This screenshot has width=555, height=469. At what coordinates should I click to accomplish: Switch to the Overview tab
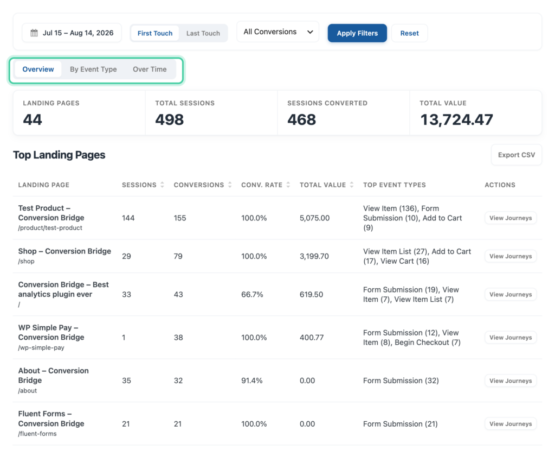[38, 69]
